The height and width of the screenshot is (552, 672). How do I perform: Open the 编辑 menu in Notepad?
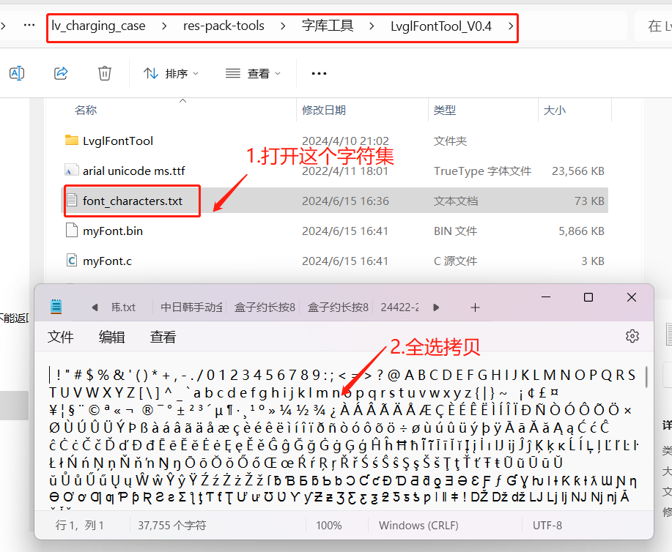click(x=112, y=337)
